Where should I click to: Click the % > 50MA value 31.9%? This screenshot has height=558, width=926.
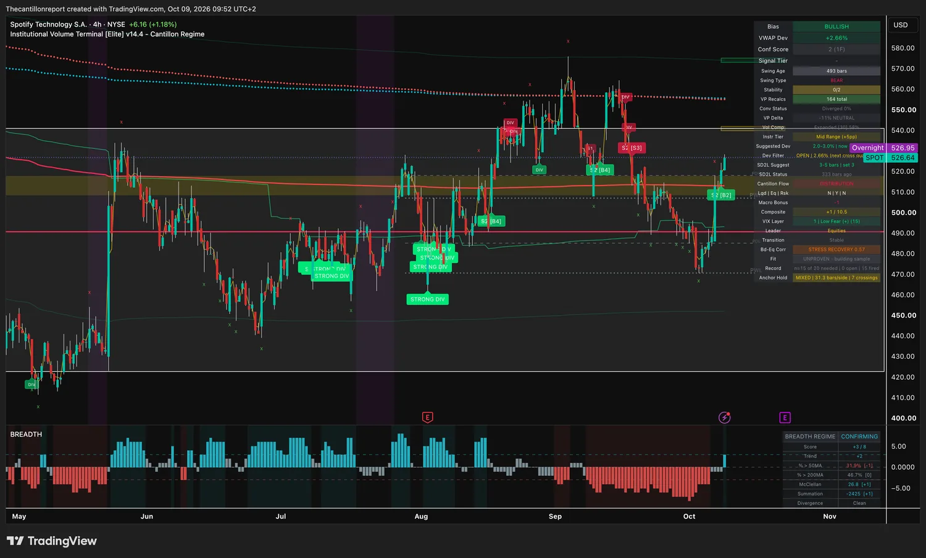pyautogui.click(x=859, y=466)
